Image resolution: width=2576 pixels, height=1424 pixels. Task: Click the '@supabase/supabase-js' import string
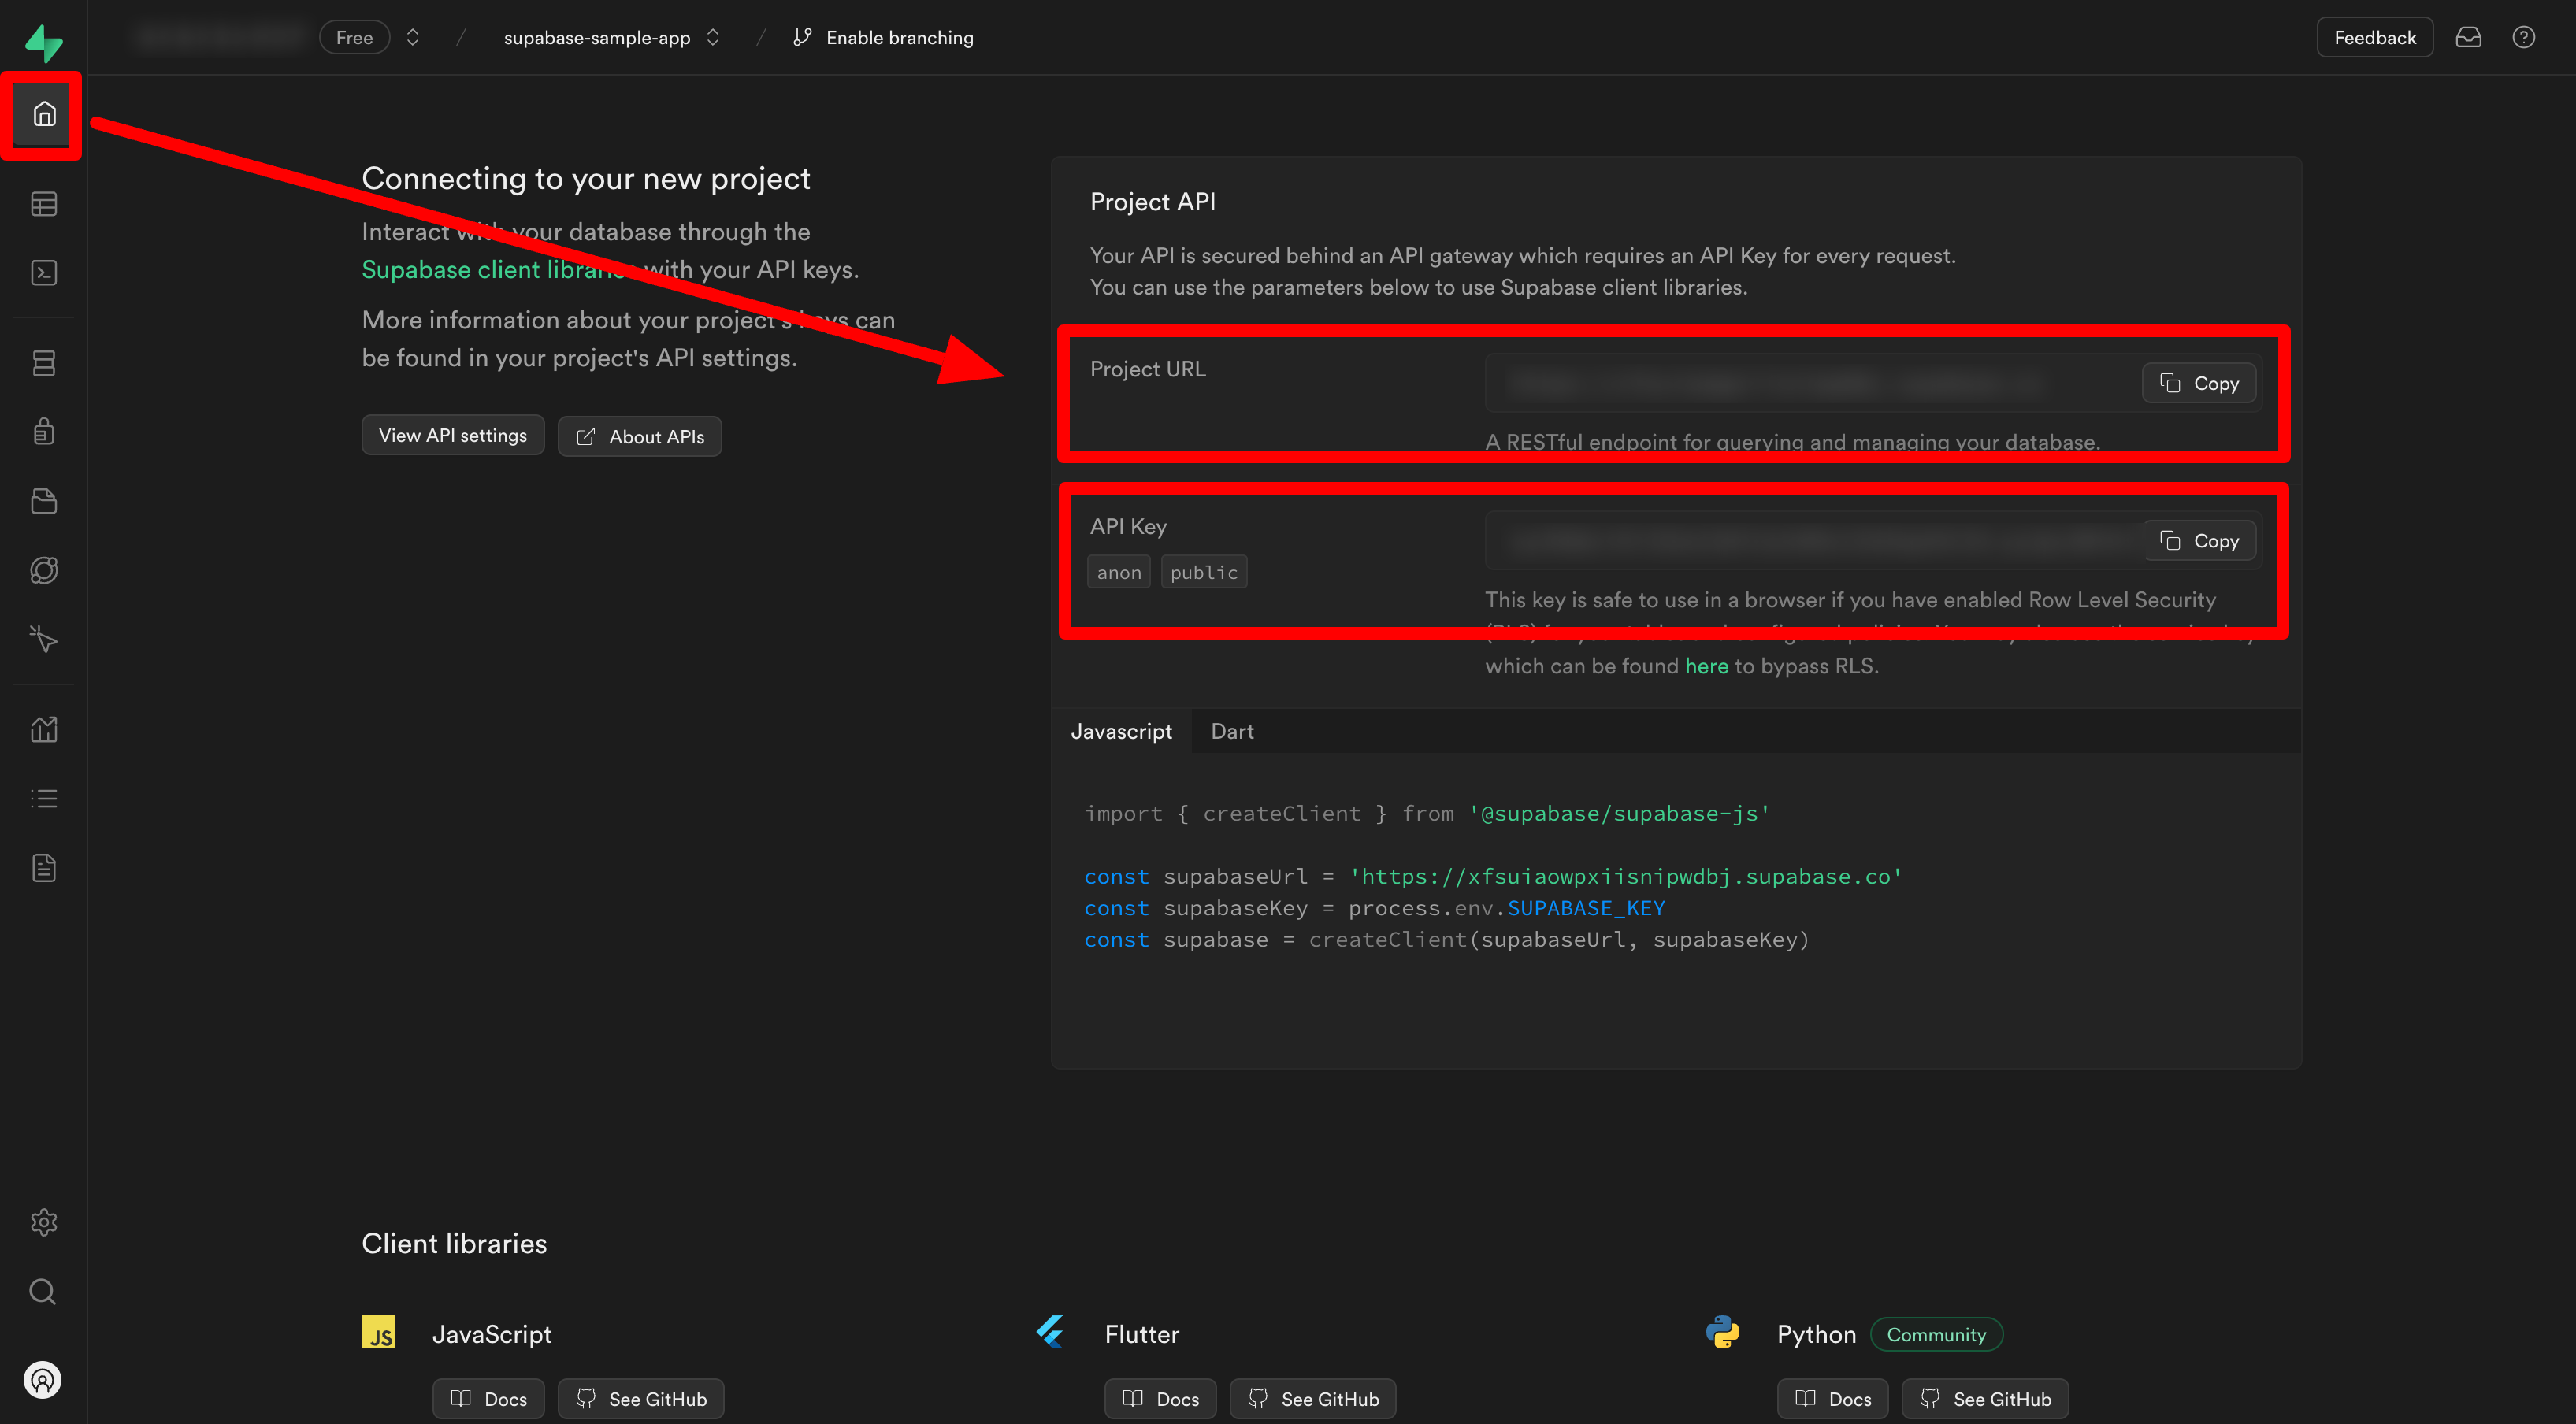point(1619,814)
